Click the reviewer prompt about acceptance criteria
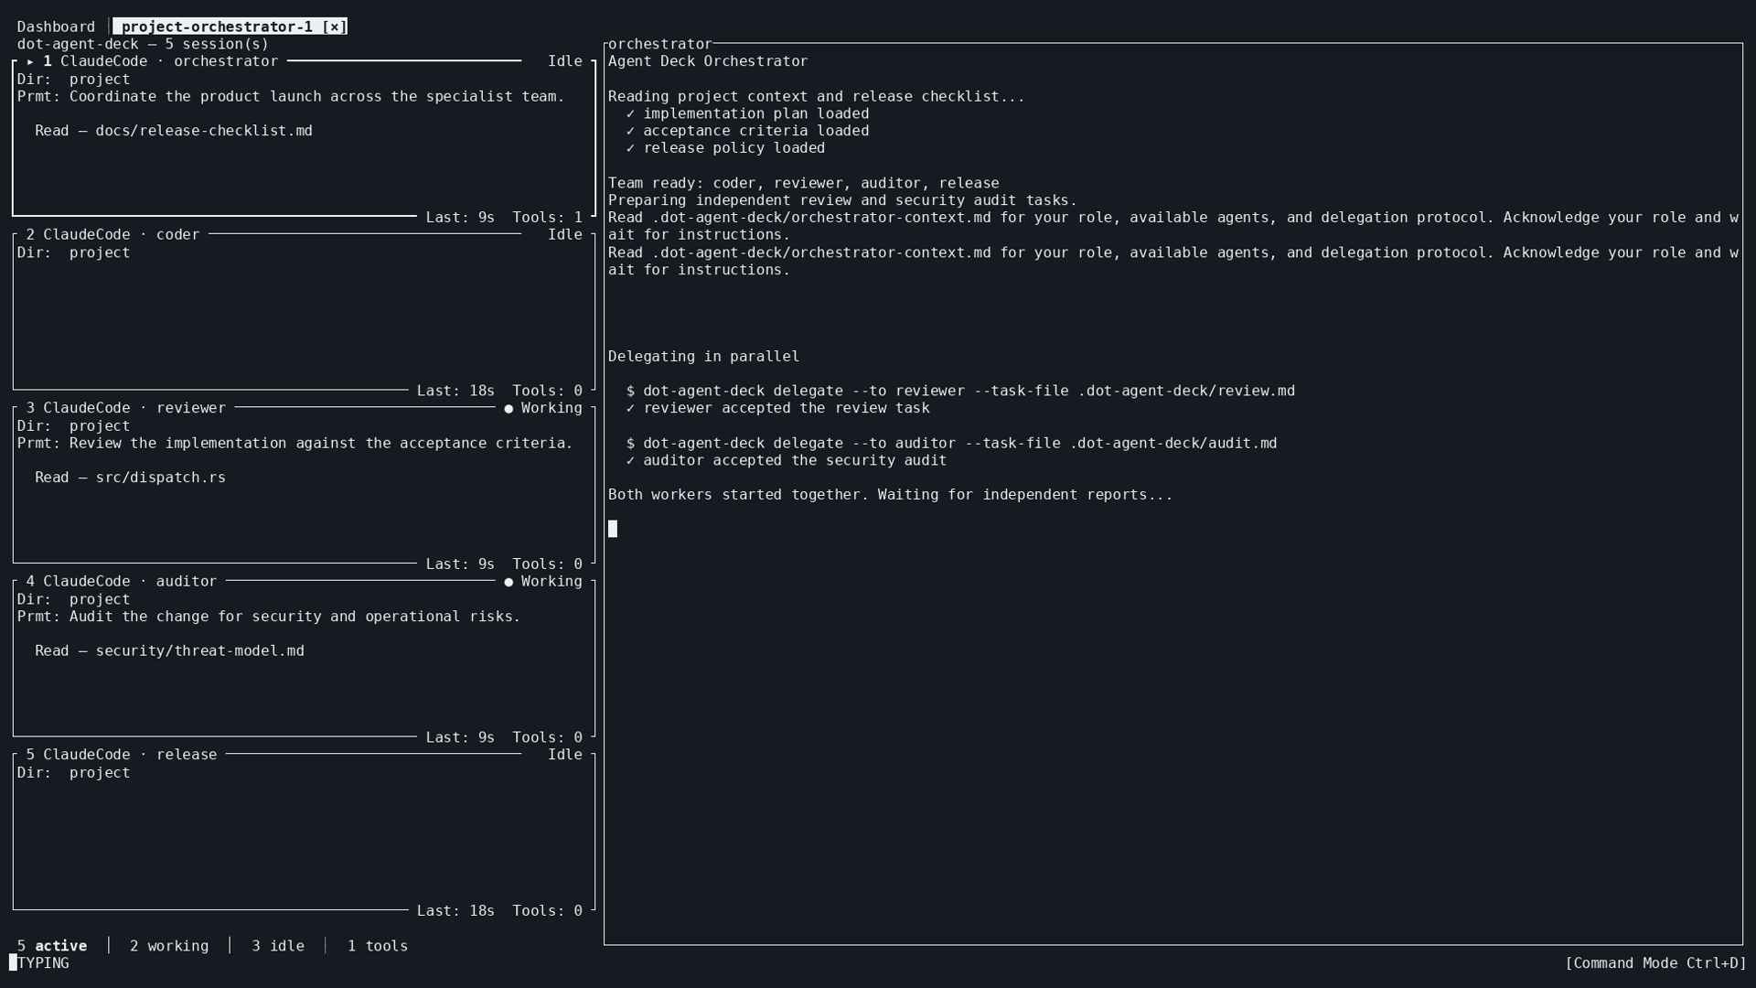This screenshot has height=988, width=1756. [294, 443]
